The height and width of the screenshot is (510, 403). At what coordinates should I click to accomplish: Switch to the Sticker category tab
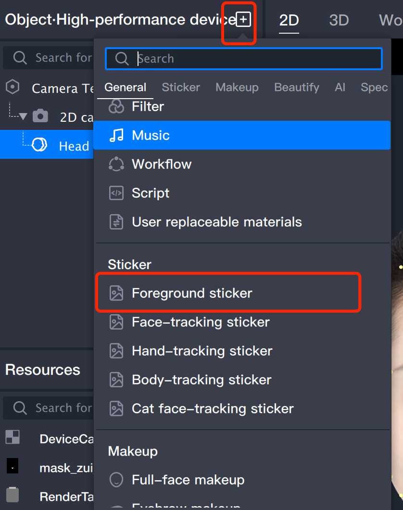(x=181, y=87)
